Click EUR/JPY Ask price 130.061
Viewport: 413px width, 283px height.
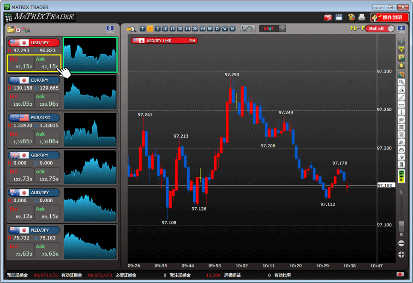pos(48,100)
